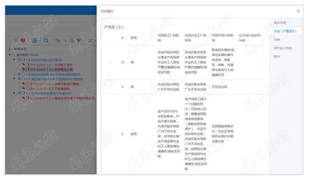Select tree row 1.A 制造过程满足经济要求
Image resolution: width=310 pixels, height=182 pixels.
(43, 60)
